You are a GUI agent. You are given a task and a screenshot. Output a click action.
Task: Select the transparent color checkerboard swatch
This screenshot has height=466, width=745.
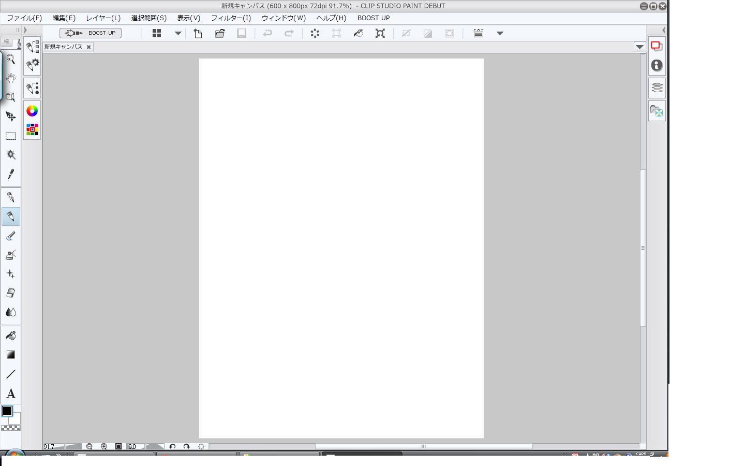[10, 428]
